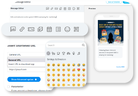Viewport: 138px width, 96px height.
Task: Enable the Parameter checkbox
Action: pyautogui.click(x=9, y=87)
